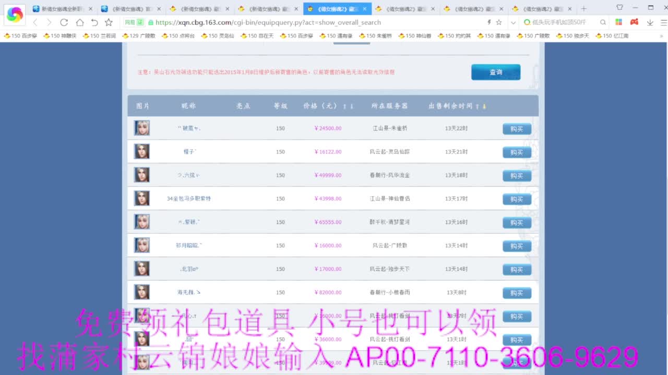Click the shirt-shaped skin icon in title bar

pyautogui.click(x=619, y=7)
